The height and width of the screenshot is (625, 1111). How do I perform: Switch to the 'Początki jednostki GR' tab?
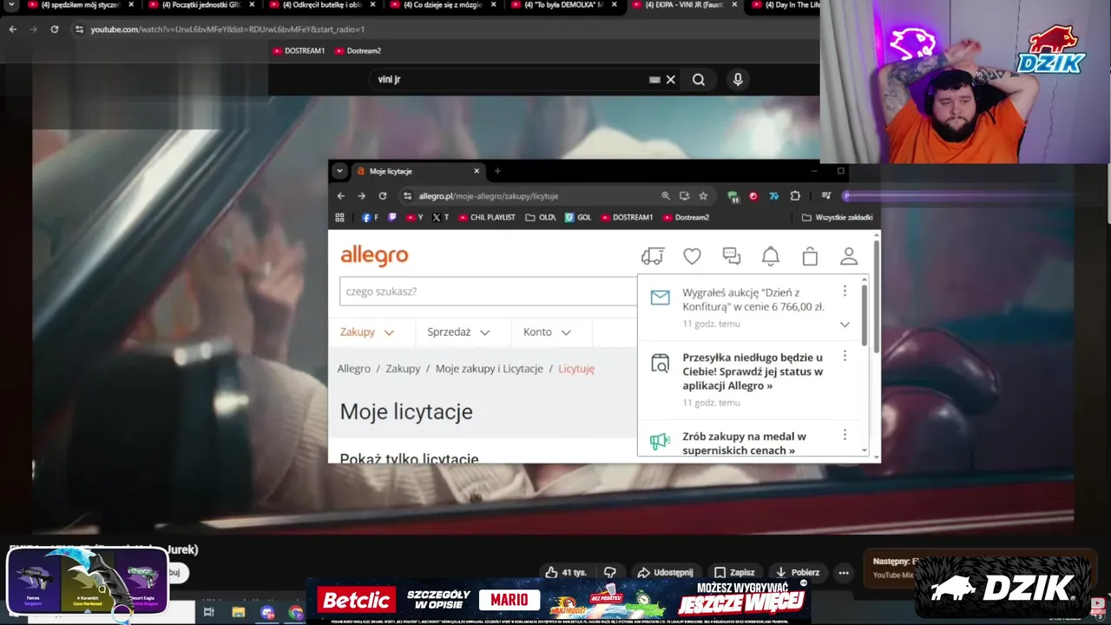point(201,5)
